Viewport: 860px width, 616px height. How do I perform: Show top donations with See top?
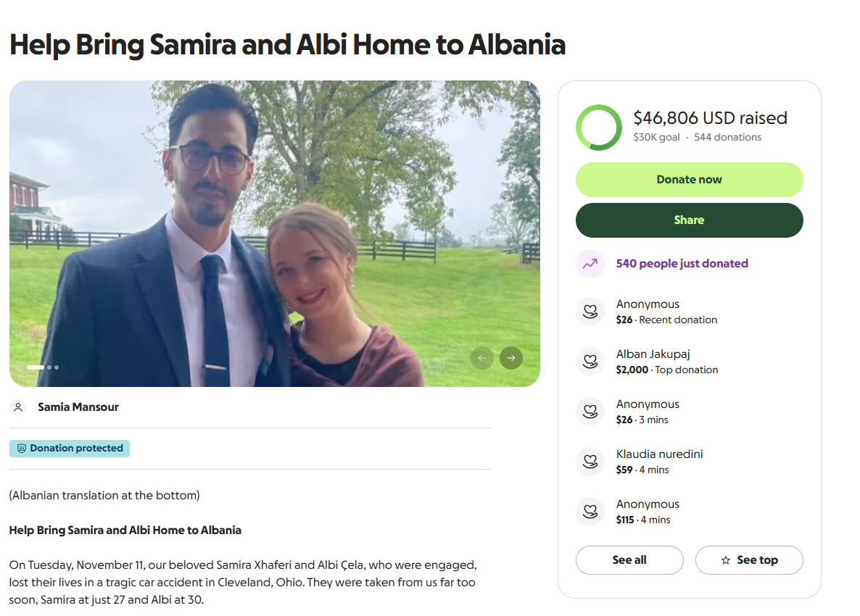[x=749, y=560]
